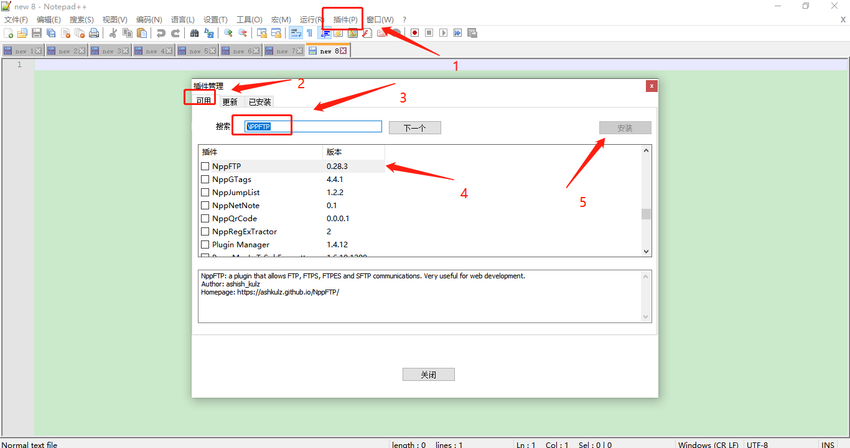Click the Copy toolbar icon
This screenshot has height=448, width=850.
(127, 33)
